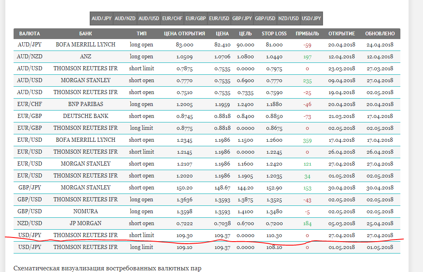Click the stop loss value 110.30
The width and height of the screenshot is (423, 272).
274,235
